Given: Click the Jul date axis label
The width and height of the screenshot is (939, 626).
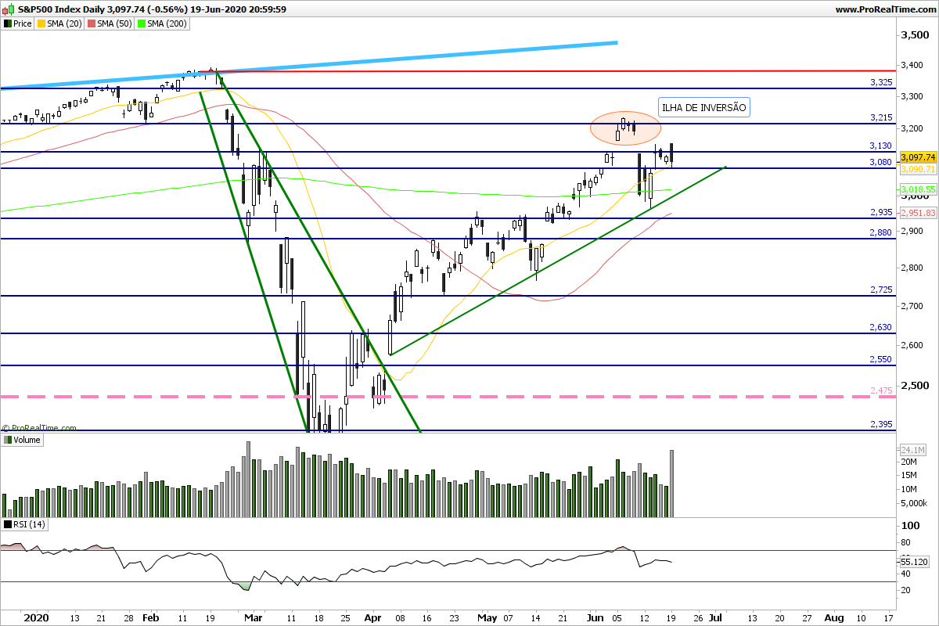Looking at the screenshot, I should (715, 617).
